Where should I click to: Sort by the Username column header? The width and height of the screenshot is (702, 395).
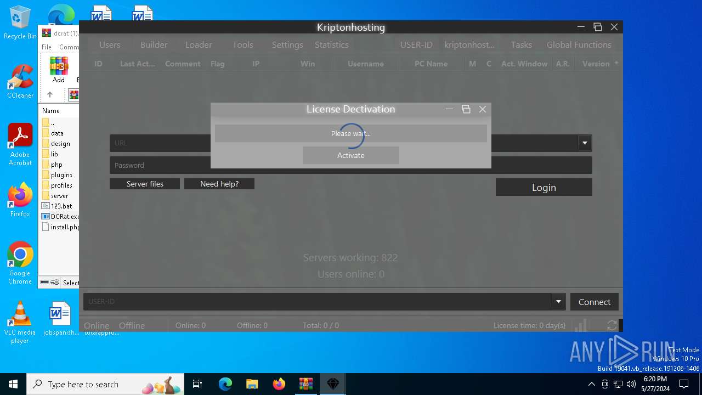[x=366, y=64]
